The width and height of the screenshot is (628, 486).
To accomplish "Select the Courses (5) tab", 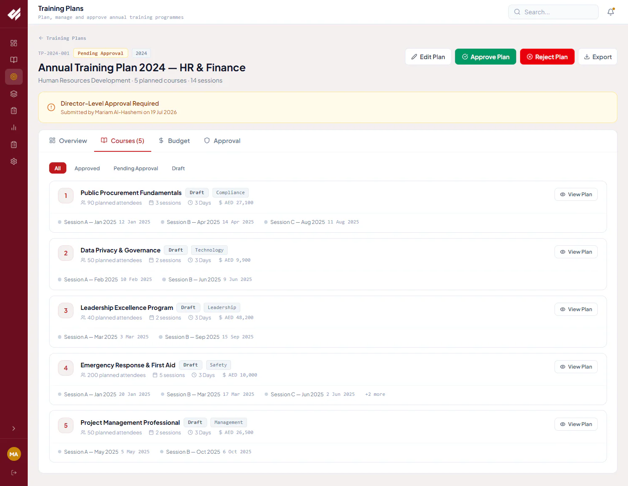I will click(123, 141).
